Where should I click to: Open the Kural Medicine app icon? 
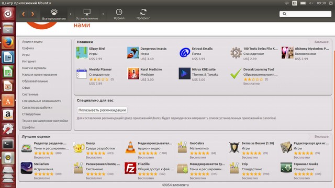pos(133,74)
